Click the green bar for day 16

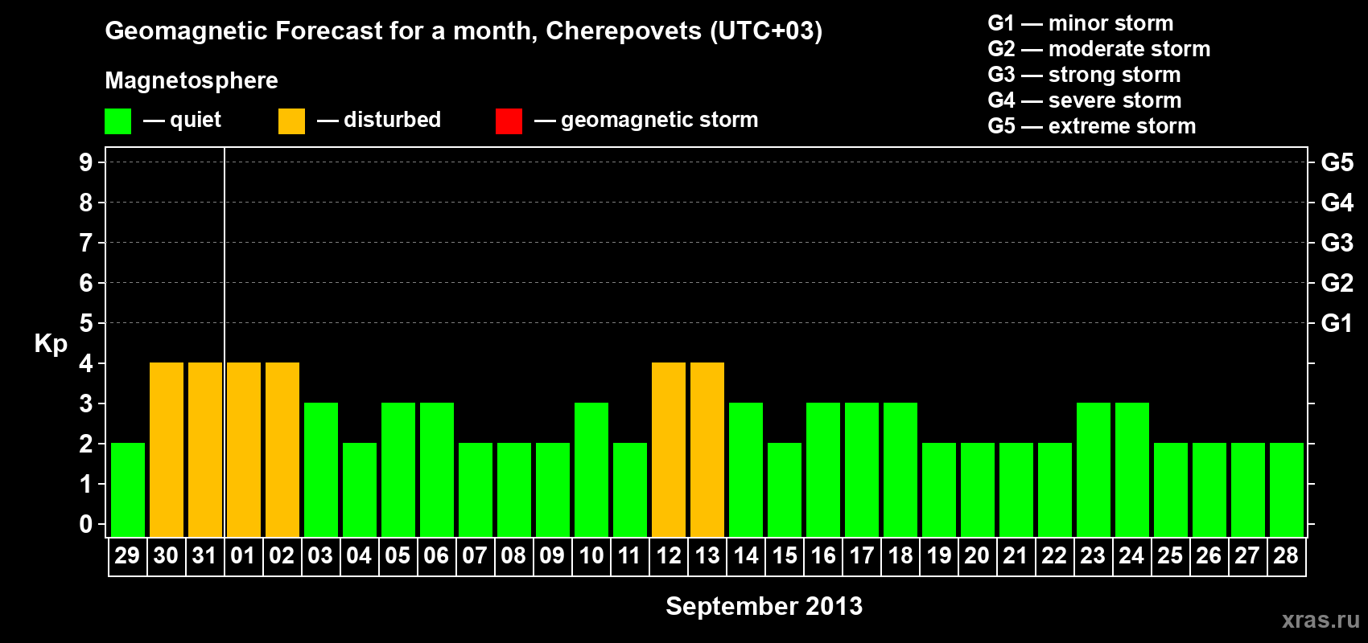click(823, 469)
